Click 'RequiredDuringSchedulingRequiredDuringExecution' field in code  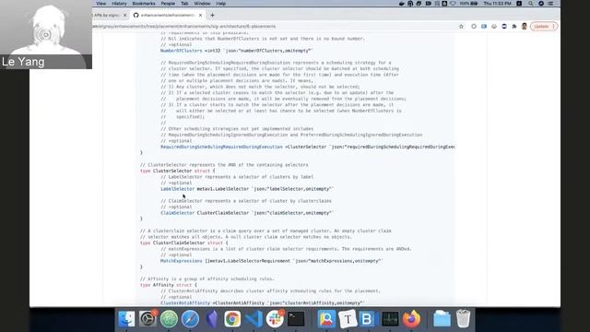221,147
